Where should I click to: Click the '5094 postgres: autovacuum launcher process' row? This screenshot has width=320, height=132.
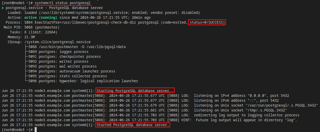click(72, 71)
